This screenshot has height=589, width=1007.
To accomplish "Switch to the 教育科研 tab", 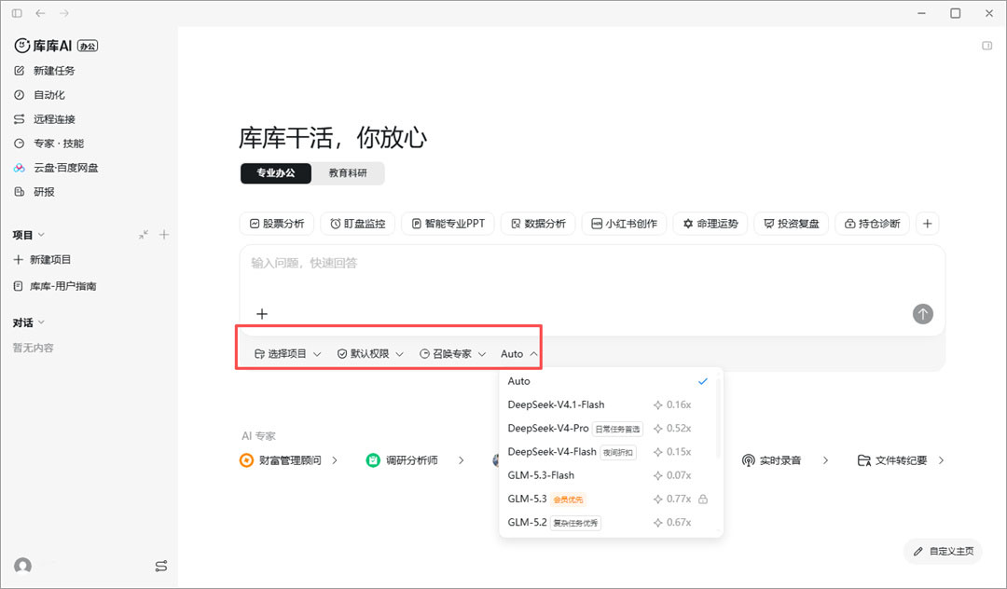I will click(348, 173).
